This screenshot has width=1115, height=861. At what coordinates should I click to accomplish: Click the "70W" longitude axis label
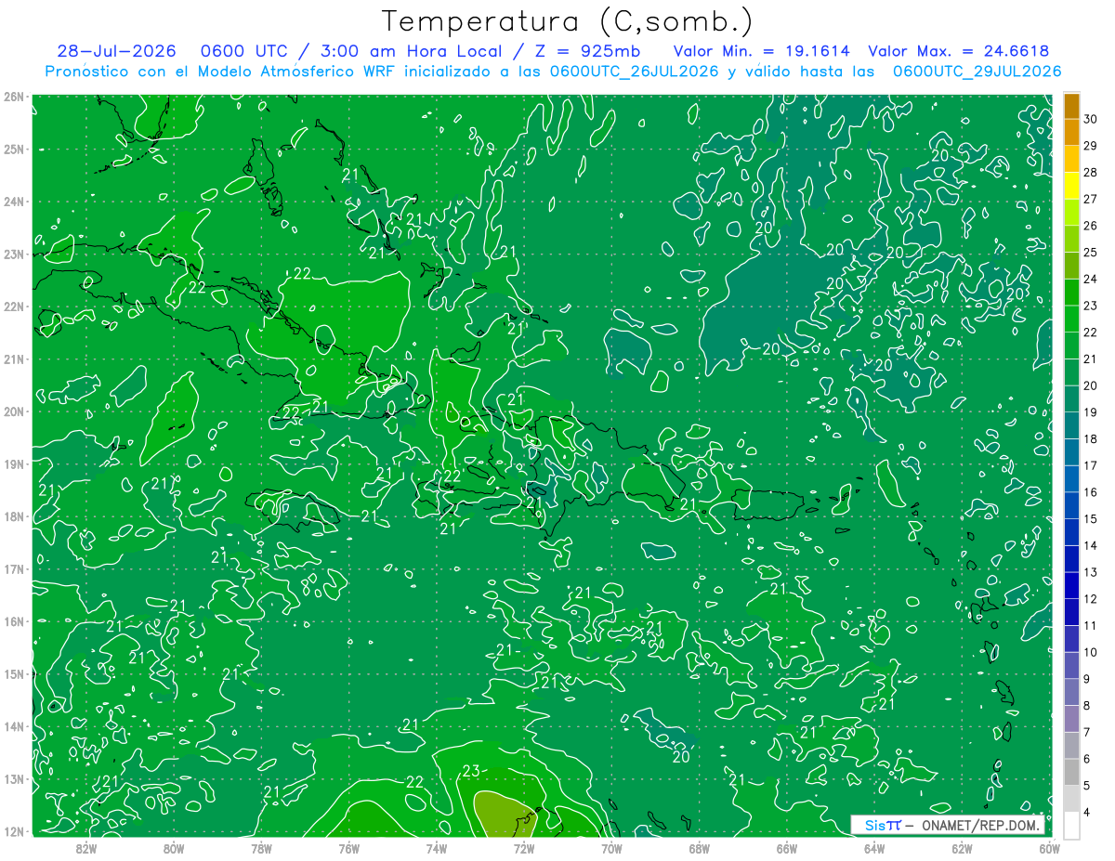611,848
